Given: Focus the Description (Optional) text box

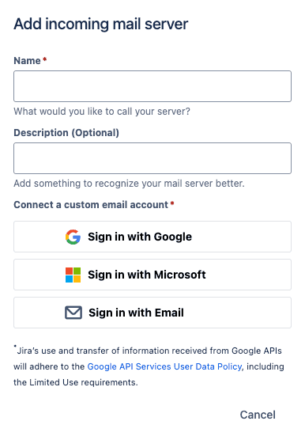Looking at the screenshot, I should pos(152,158).
